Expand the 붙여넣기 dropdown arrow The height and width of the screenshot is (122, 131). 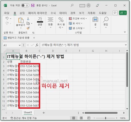(x=21, y=28)
